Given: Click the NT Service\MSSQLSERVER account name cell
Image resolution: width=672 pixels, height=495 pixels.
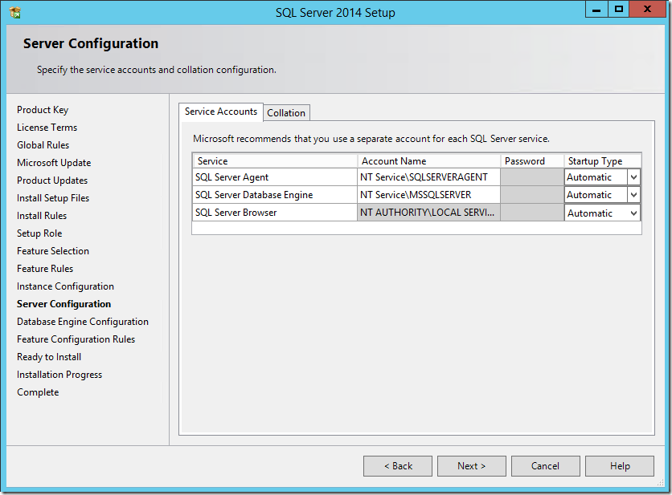Looking at the screenshot, I should pos(428,195).
